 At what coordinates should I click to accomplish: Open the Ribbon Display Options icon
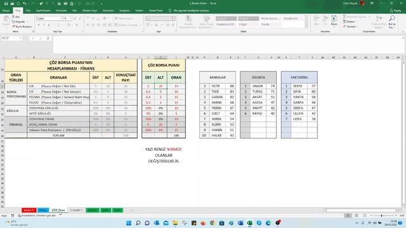point(372,3)
